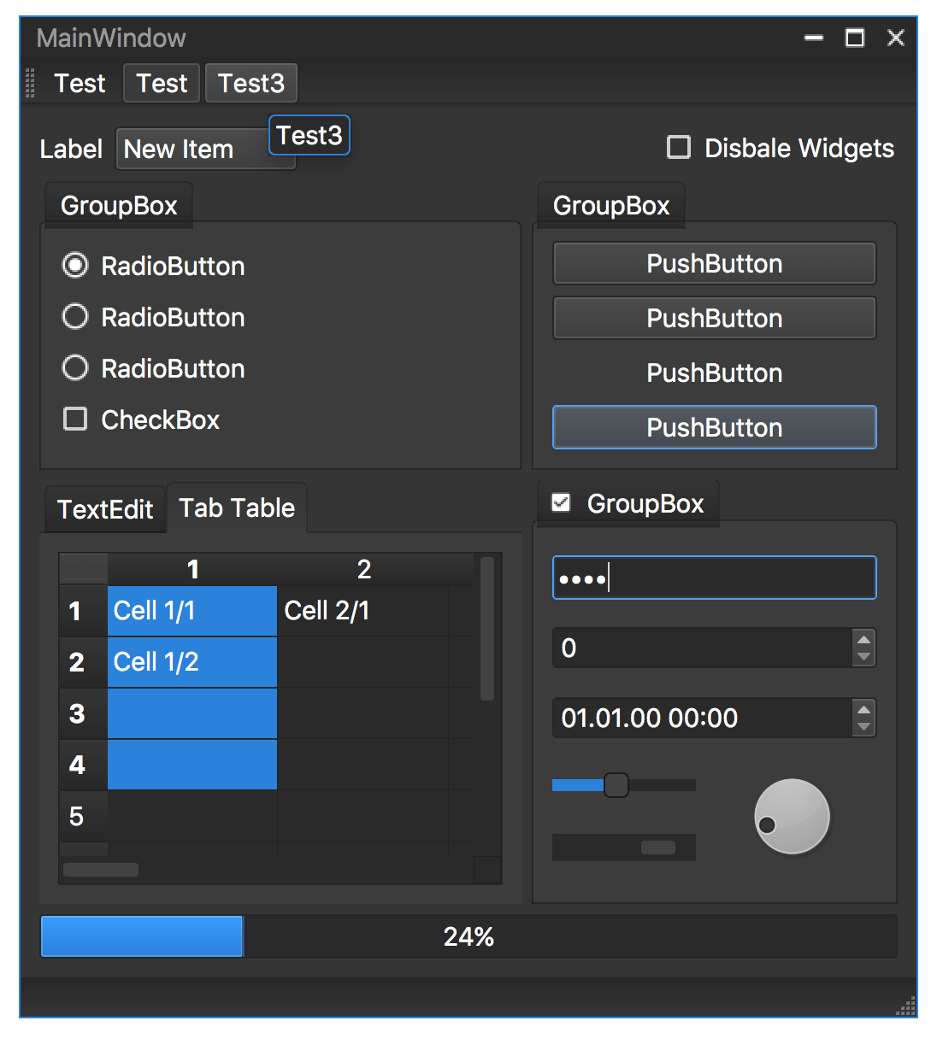Viewport: 937px width, 1044px height.
Task: Click the date-time field down arrow
Action: (x=863, y=727)
